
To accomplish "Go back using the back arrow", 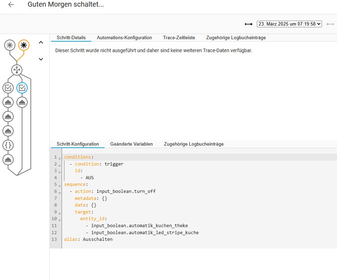I will coord(11,5).
